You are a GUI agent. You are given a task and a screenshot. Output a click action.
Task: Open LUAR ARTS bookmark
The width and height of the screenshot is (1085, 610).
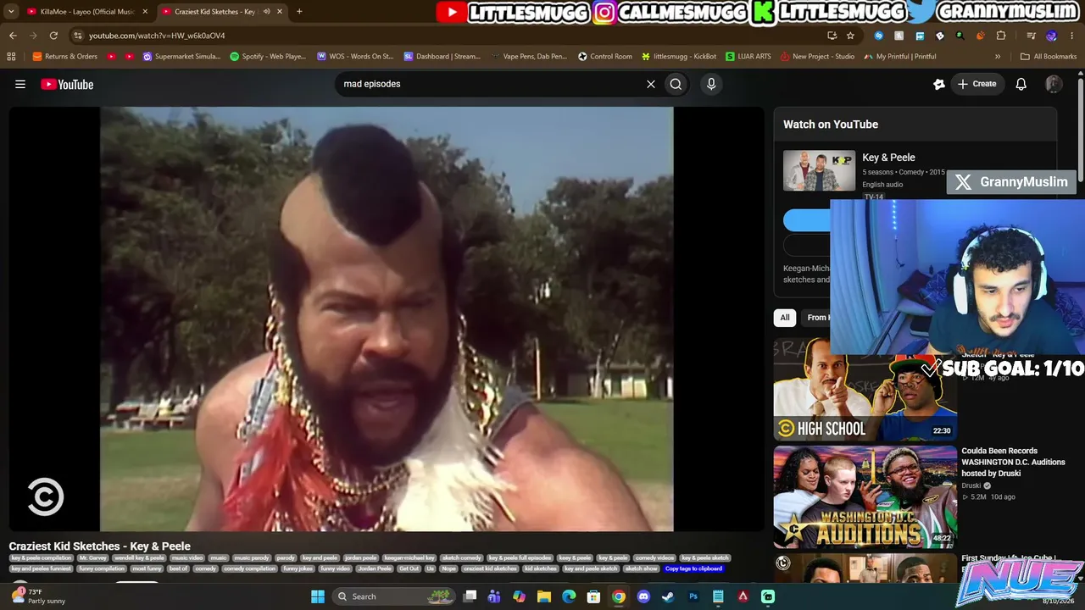[x=748, y=57]
